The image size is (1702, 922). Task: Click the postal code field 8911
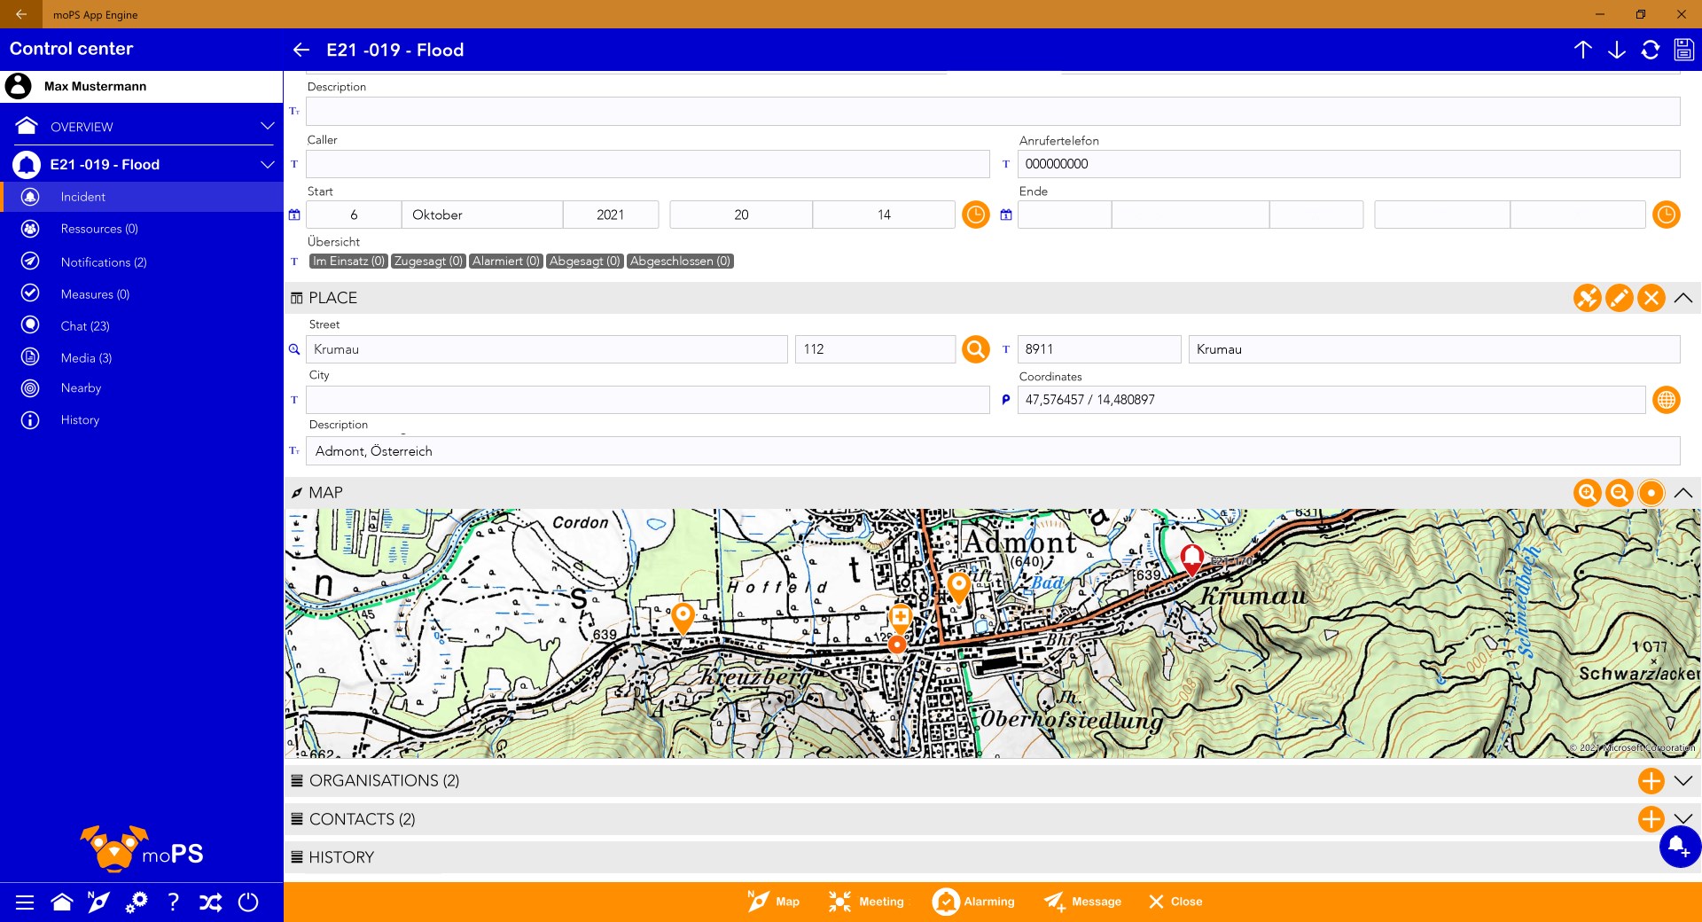tap(1099, 349)
